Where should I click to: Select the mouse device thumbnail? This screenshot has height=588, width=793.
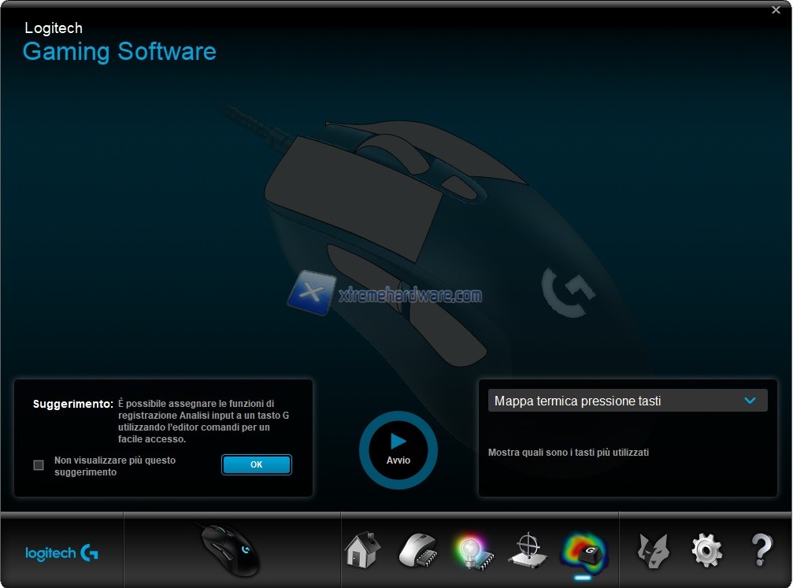click(x=230, y=550)
